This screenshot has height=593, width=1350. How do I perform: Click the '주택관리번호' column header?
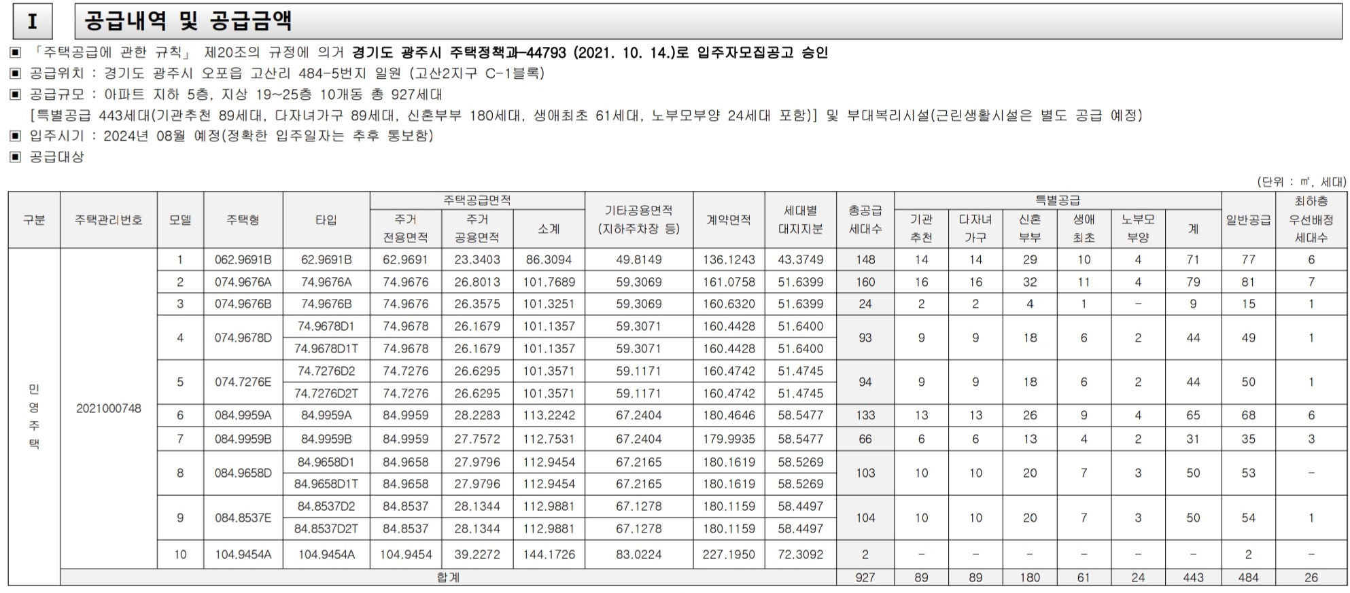[109, 220]
